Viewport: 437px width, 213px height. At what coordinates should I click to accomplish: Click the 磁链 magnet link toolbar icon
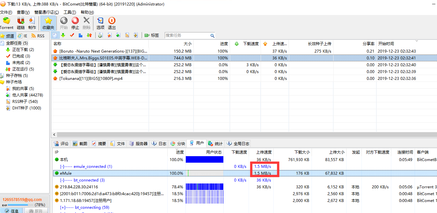coord(21,23)
